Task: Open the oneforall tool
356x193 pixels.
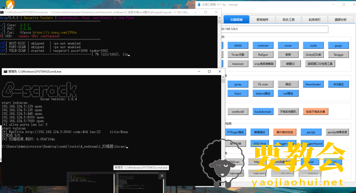Action: click(238, 112)
